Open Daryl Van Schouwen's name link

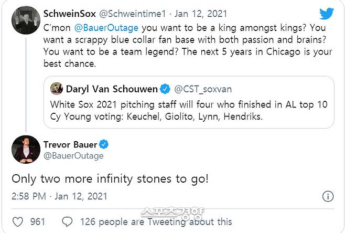click(112, 89)
